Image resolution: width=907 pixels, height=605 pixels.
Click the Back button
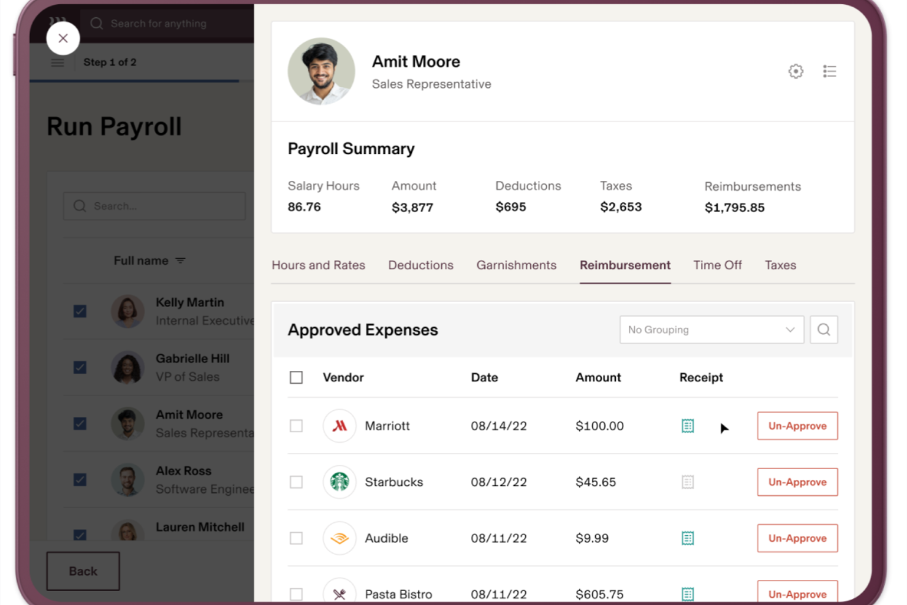[83, 571]
